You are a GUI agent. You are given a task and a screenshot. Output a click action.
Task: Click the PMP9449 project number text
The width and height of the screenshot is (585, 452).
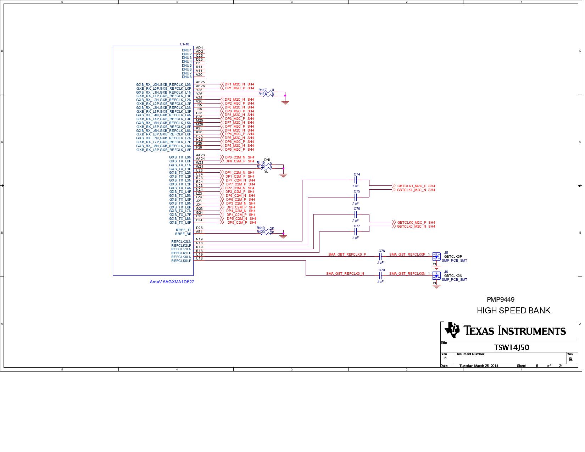click(x=500, y=300)
